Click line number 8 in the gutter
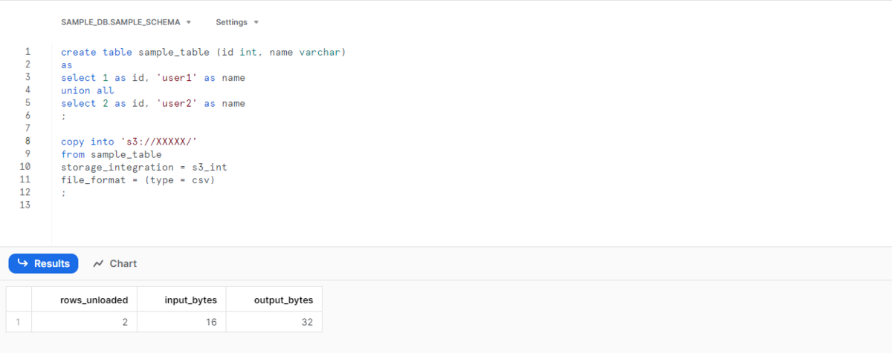Screen dimensions: 892x353 pyautogui.click(x=28, y=141)
